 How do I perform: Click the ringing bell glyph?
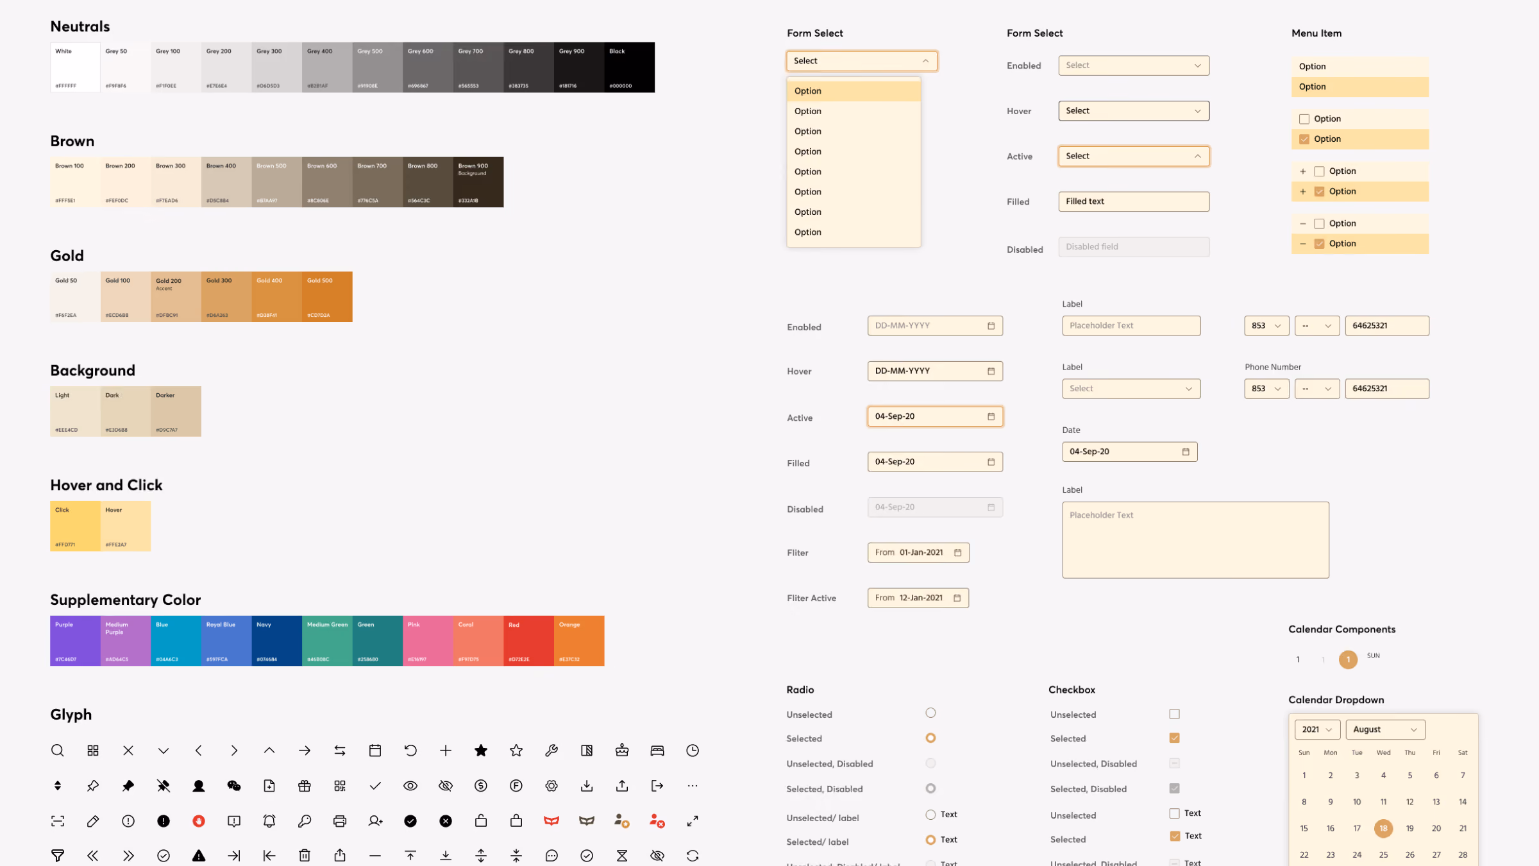coord(269,821)
